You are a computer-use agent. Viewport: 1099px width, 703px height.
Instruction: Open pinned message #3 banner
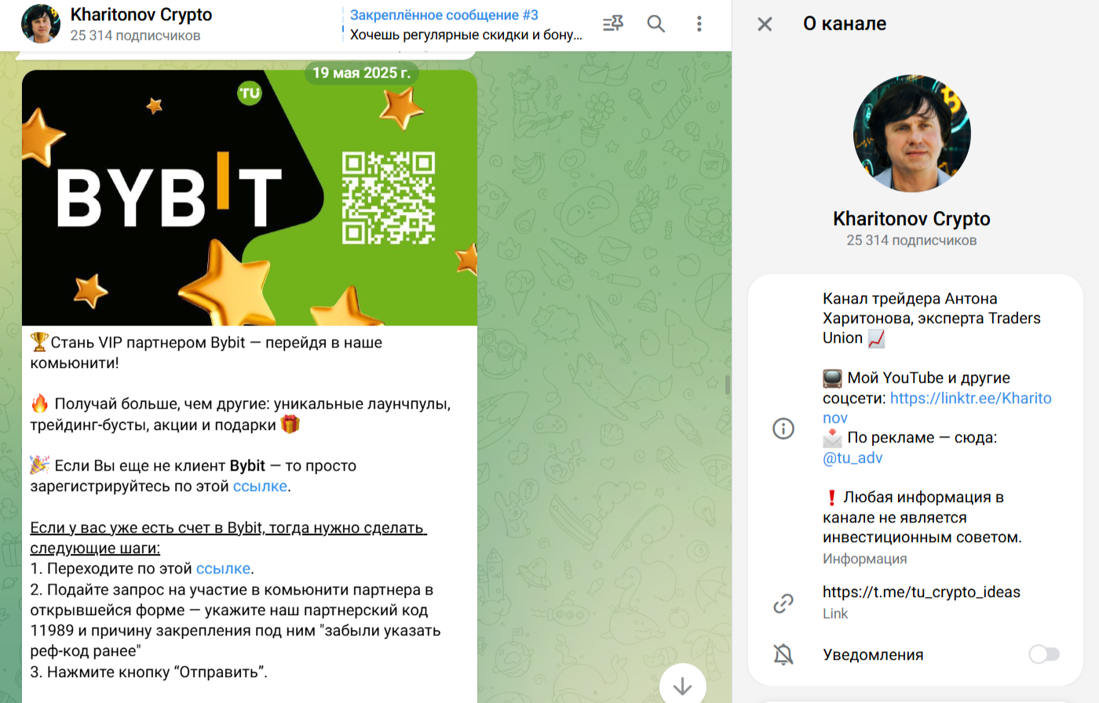pos(465,24)
